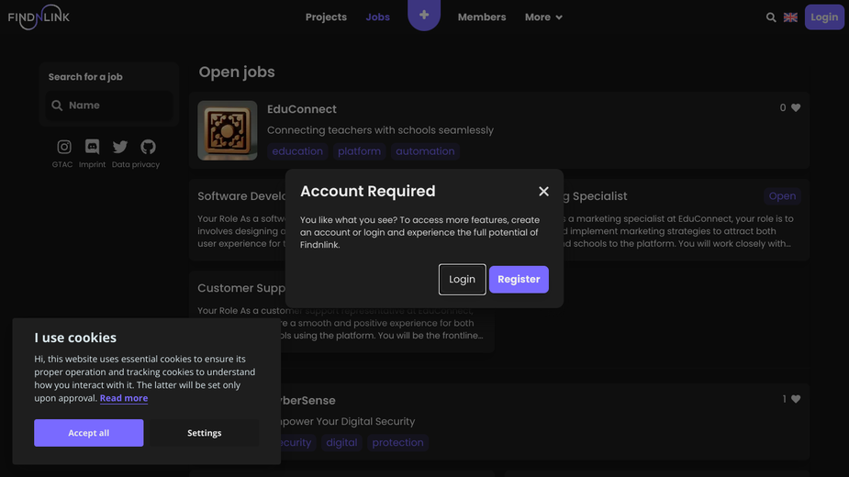Go to the Projects menu item
849x477 pixels.
[326, 17]
